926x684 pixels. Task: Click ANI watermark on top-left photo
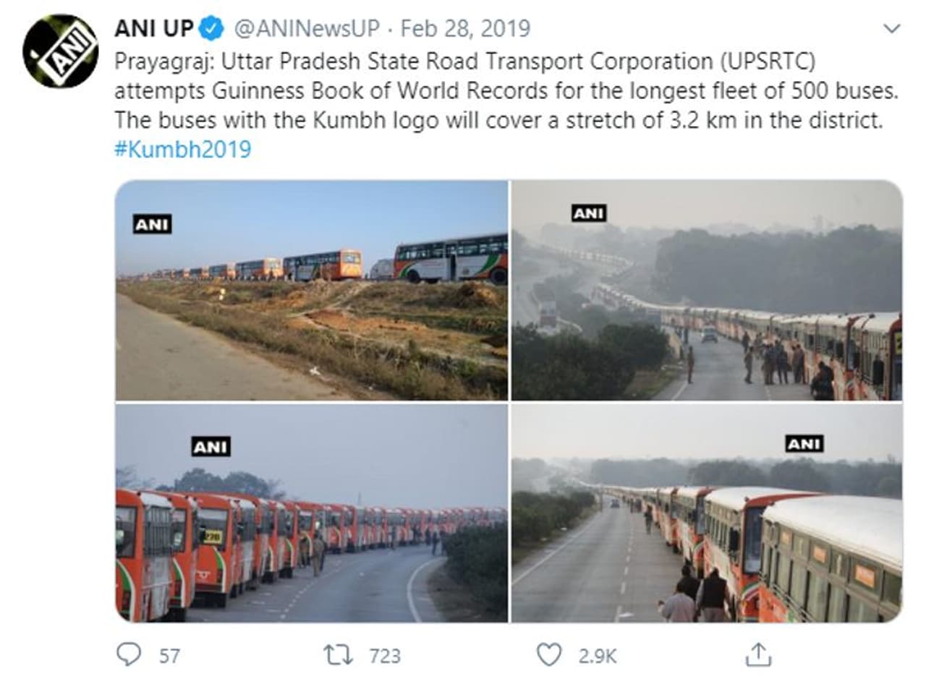(x=152, y=225)
